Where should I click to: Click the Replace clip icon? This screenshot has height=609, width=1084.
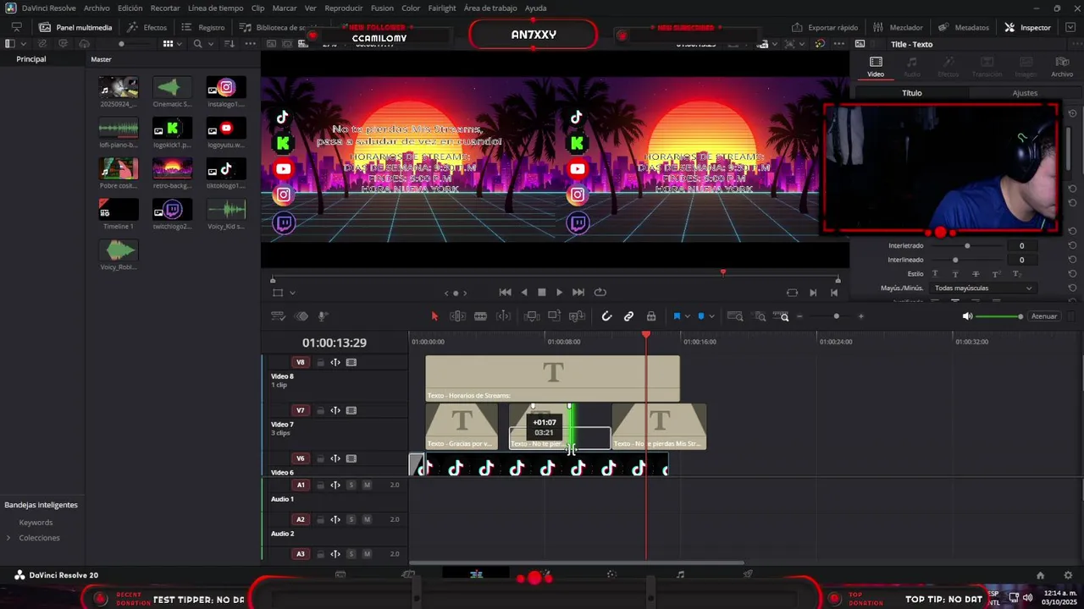[577, 316]
